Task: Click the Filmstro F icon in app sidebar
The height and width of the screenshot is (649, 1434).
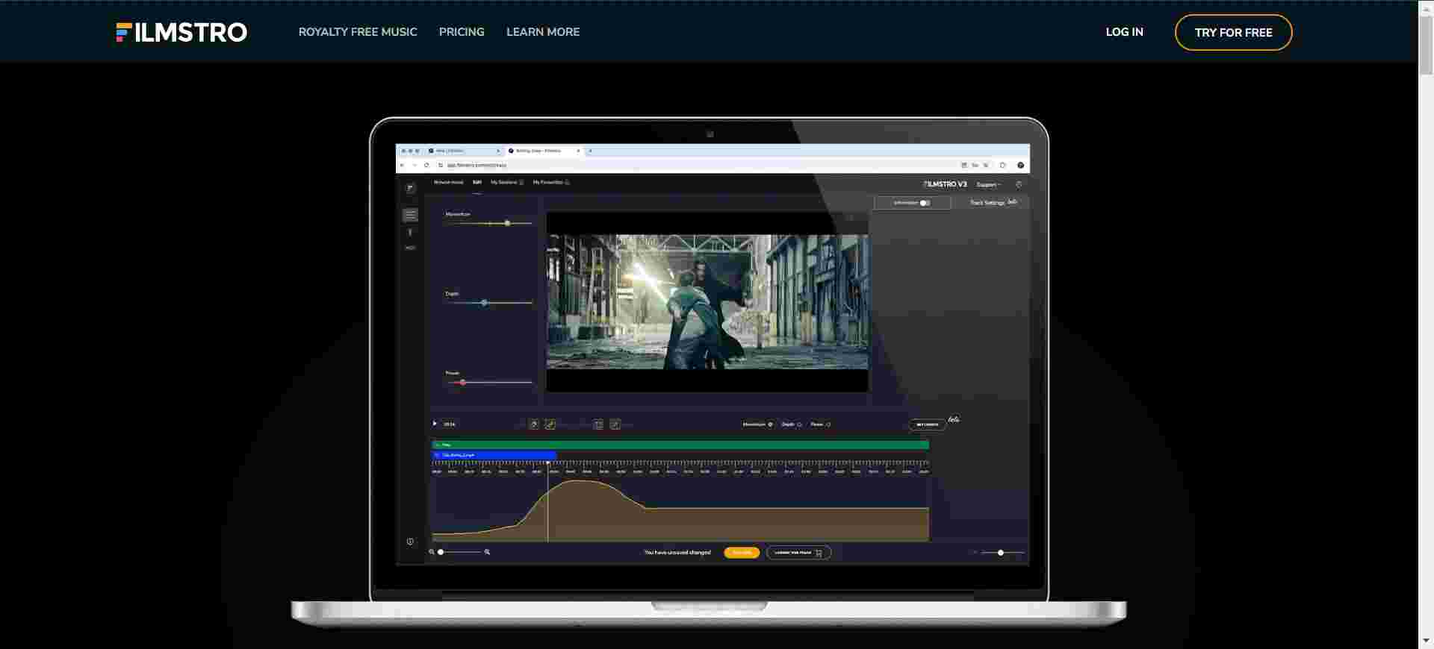Action: coord(410,189)
